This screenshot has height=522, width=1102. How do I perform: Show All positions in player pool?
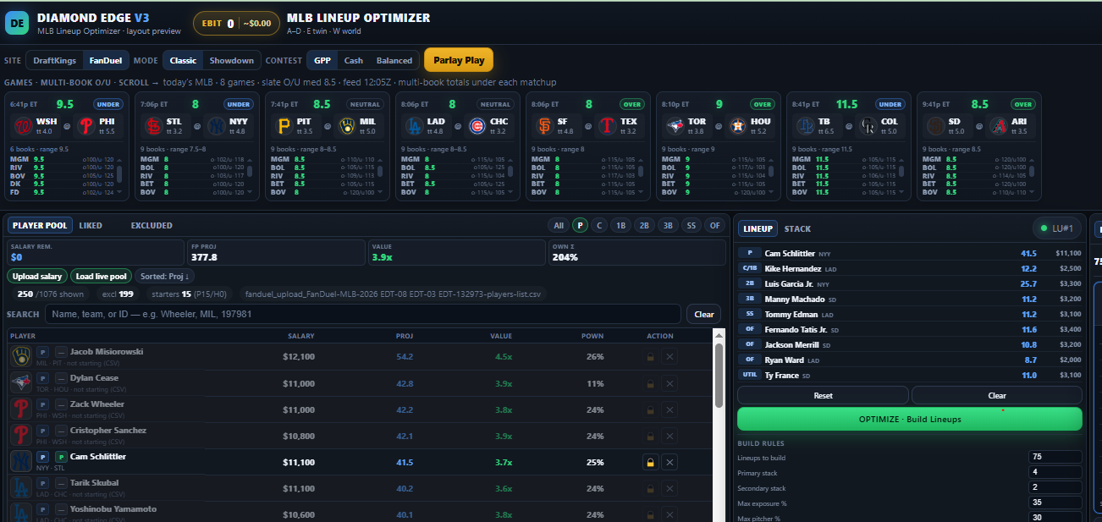[559, 225]
